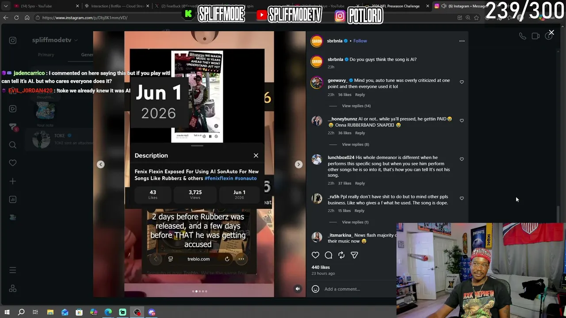Open the lunchbox024 profile link

click(x=341, y=158)
